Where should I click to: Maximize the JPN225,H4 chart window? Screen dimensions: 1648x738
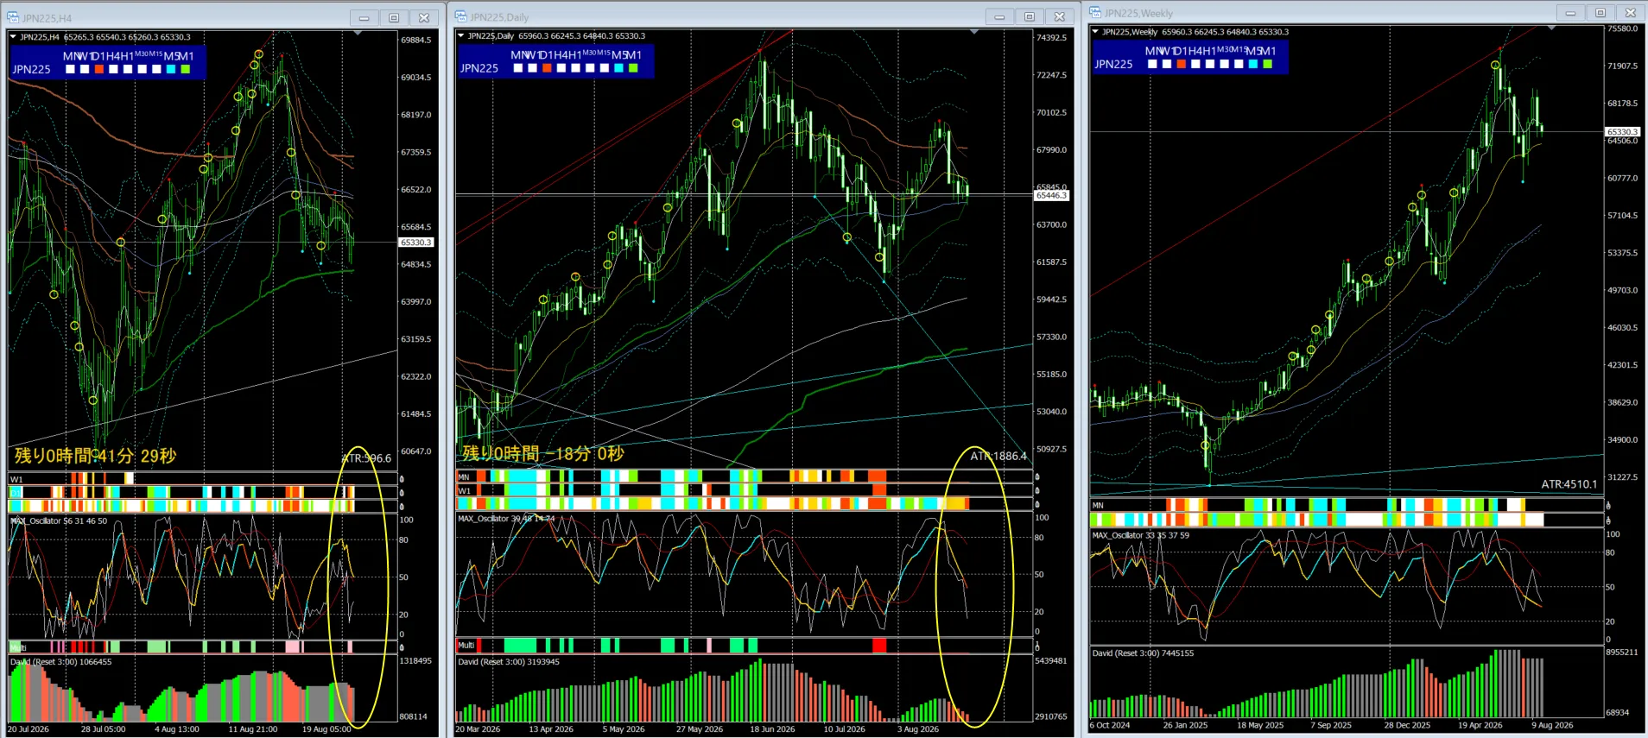394,17
